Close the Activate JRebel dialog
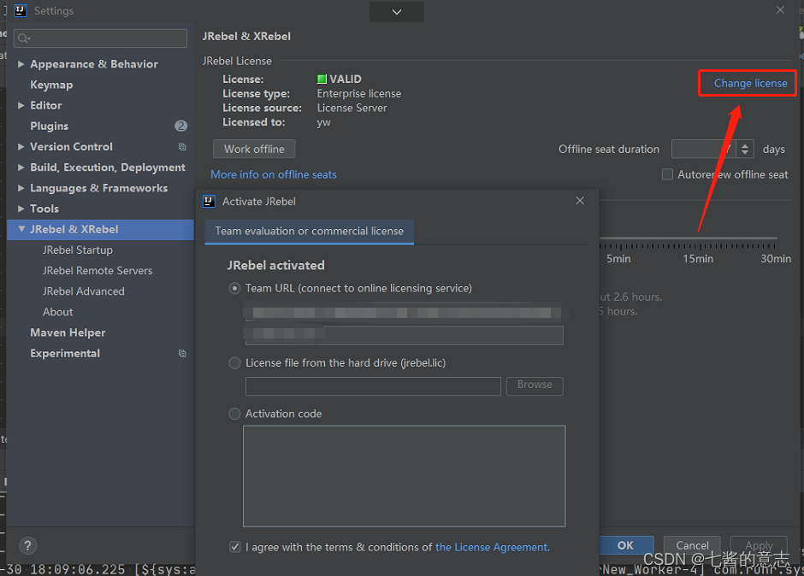This screenshot has height=576, width=804. [580, 201]
